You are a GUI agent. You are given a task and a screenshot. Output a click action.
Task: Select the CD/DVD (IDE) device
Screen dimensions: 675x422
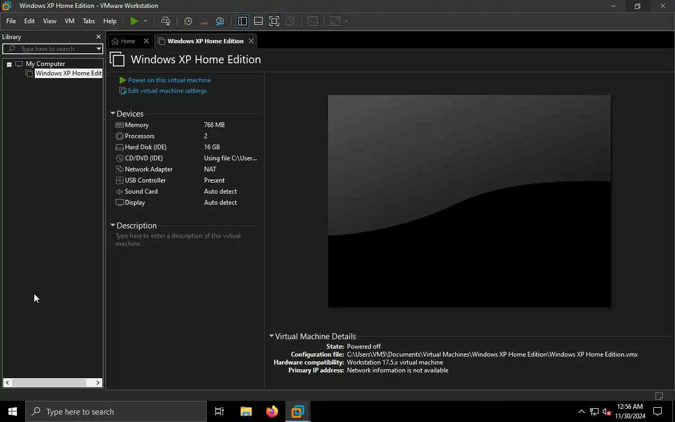pos(186,158)
